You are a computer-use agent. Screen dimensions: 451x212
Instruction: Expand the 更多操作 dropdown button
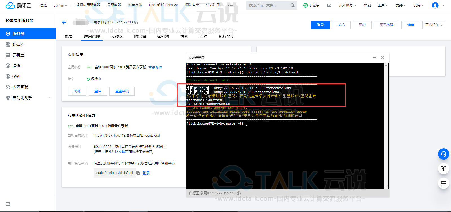(434, 25)
